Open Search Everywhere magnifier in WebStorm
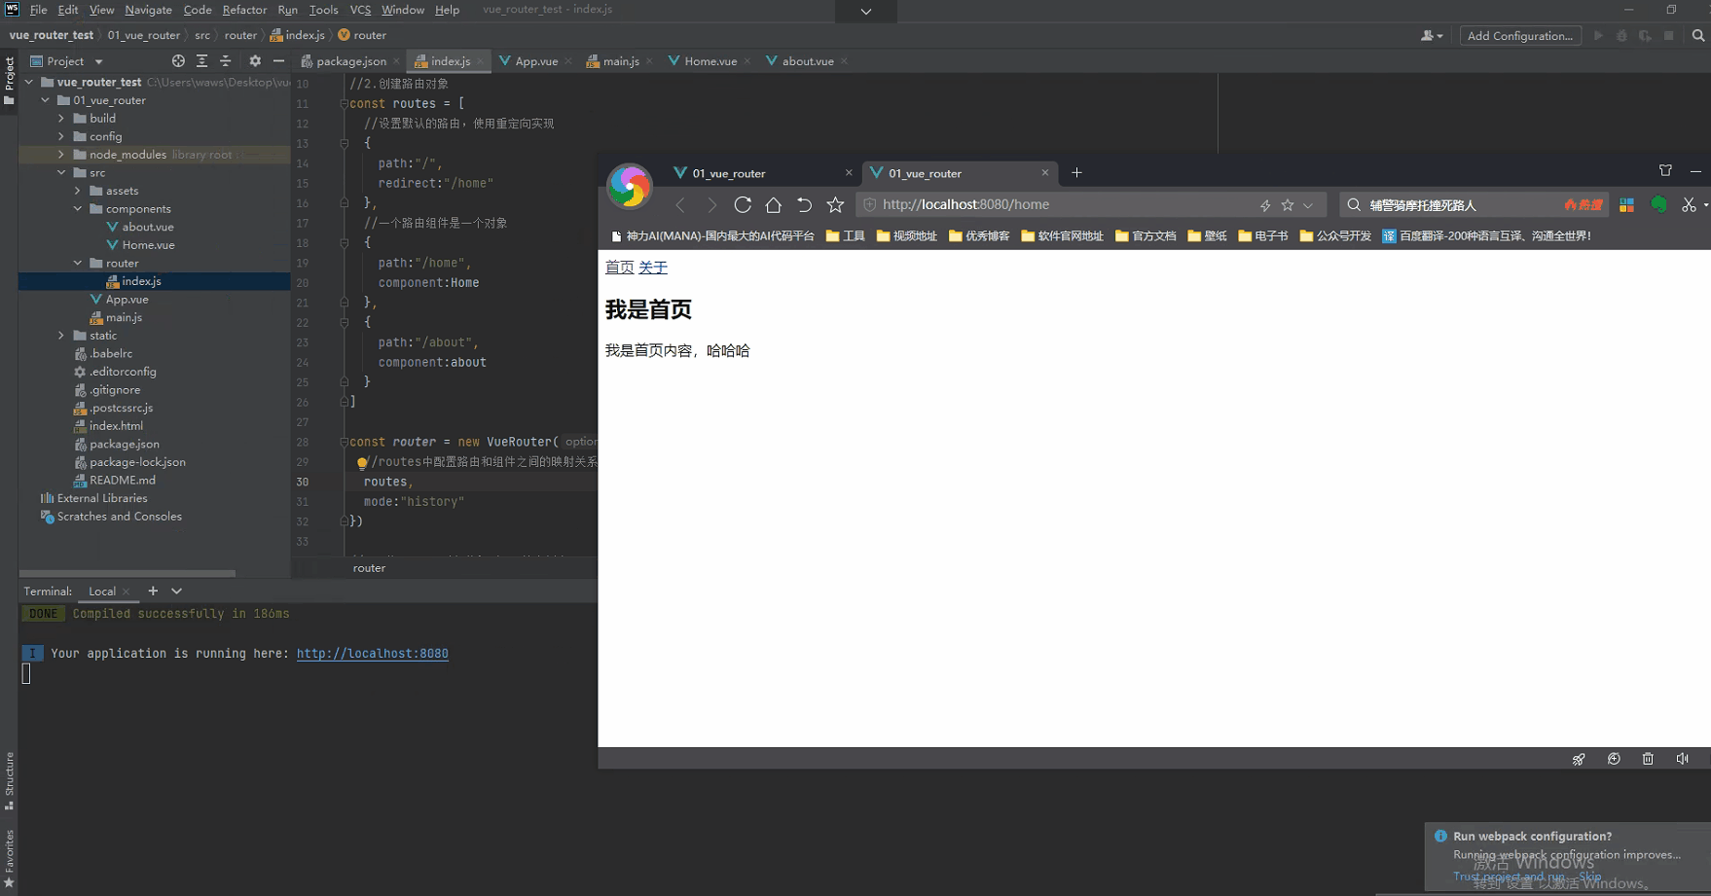Screen dimensions: 1711x896 click(x=1698, y=36)
